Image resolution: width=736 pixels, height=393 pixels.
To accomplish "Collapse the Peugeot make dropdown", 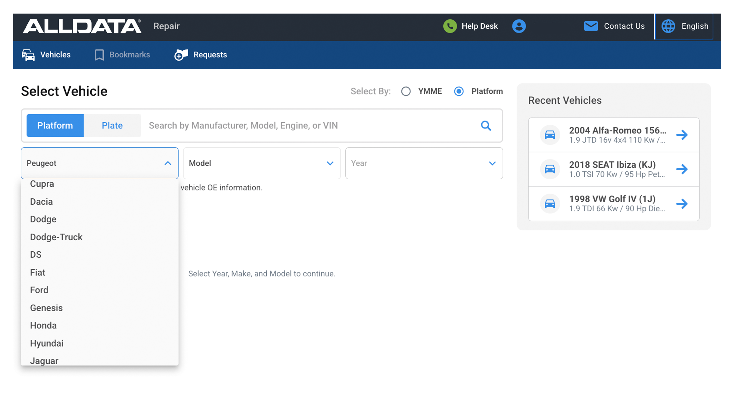I will (168, 163).
